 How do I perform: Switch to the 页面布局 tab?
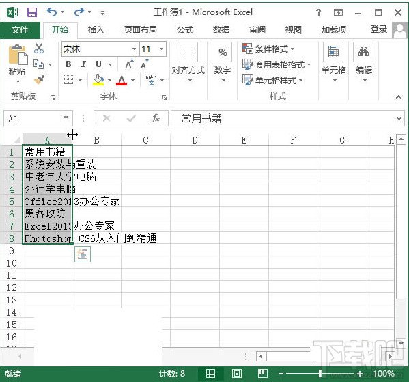141,30
